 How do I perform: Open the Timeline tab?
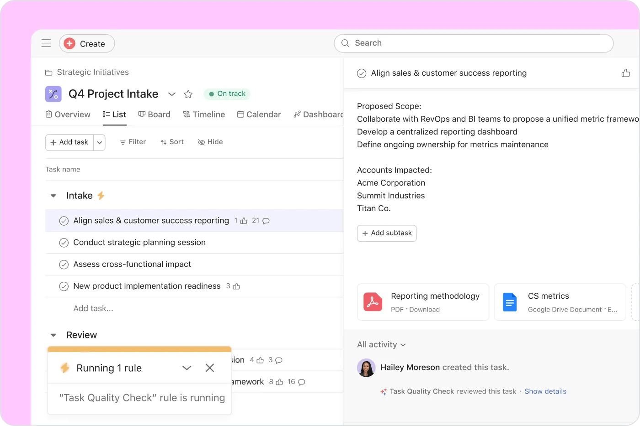coord(204,114)
